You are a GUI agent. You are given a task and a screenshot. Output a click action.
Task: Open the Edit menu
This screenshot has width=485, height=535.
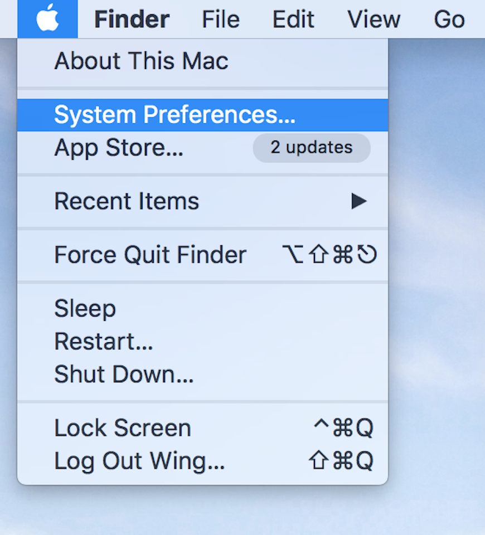[x=292, y=18]
